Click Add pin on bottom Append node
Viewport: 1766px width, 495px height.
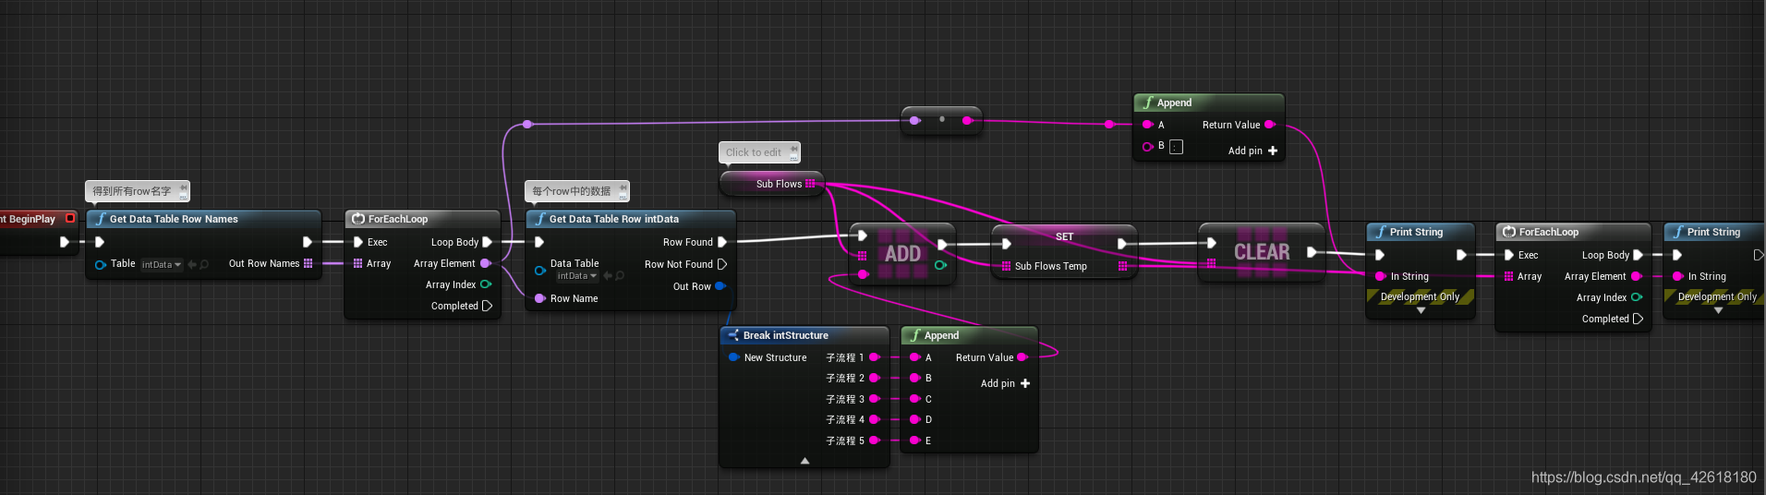[1005, 383]
